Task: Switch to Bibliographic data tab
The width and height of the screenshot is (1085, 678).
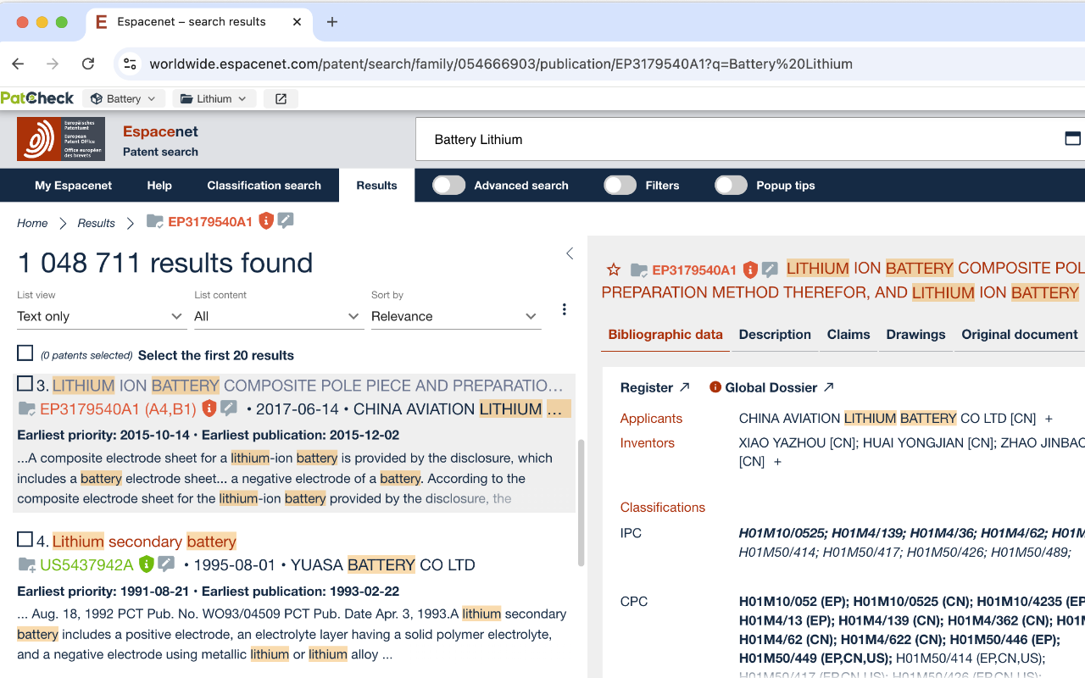Action: (665, 335)
